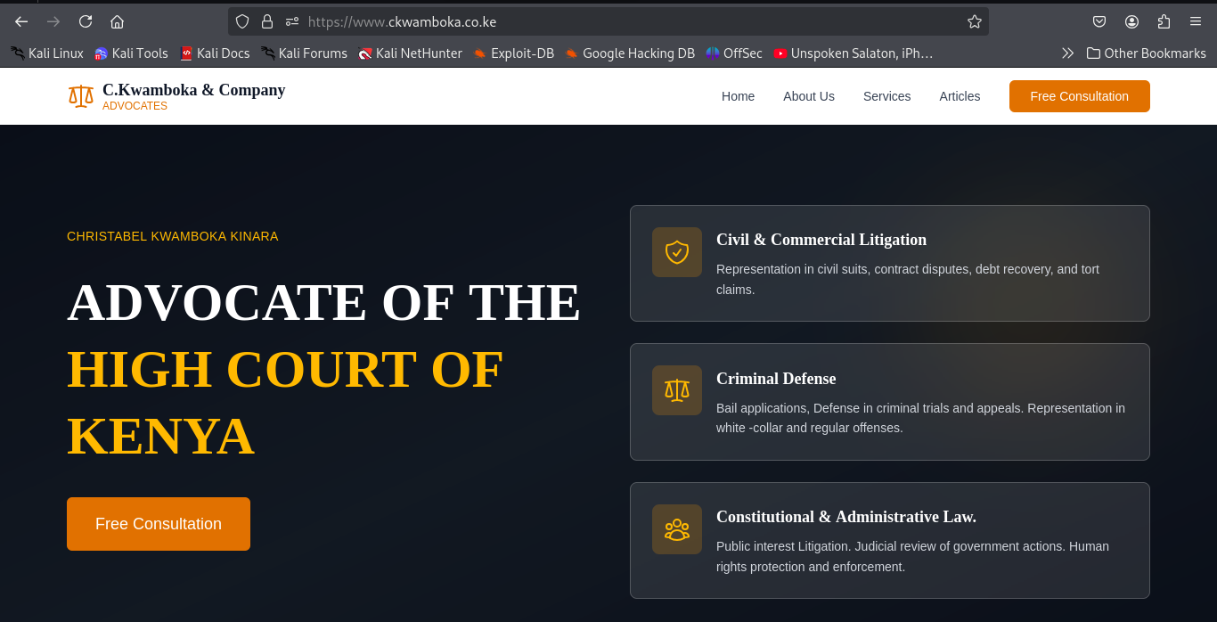Open the OffSec bookmark
This screenshot has width=1217, height=622.
(x=734, y=53)
